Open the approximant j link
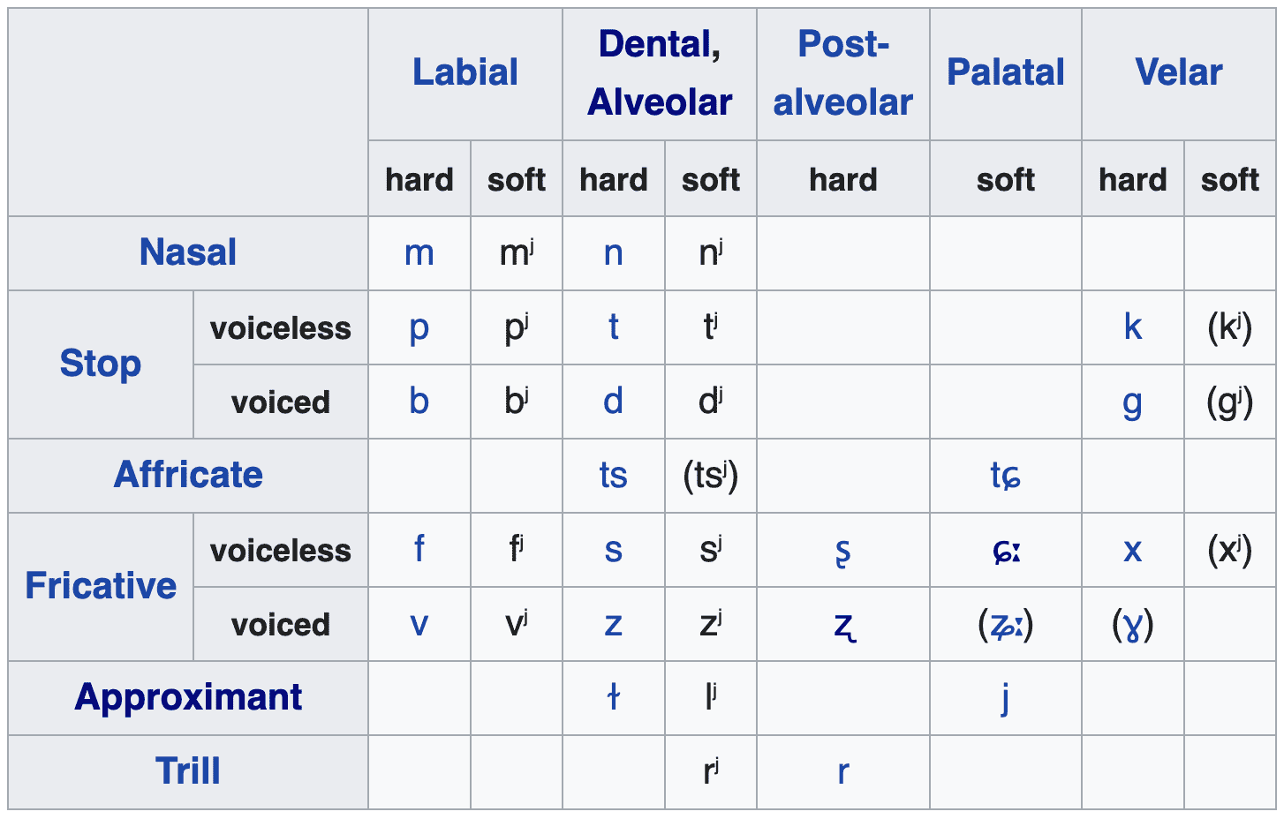 1005,699
